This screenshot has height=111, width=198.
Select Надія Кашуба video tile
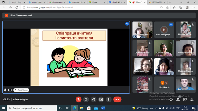tap(143, 85)
